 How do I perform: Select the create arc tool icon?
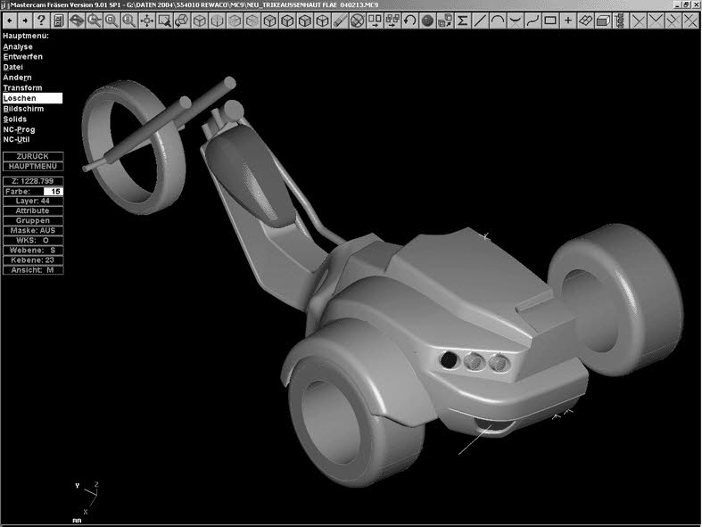pos(498,20)
